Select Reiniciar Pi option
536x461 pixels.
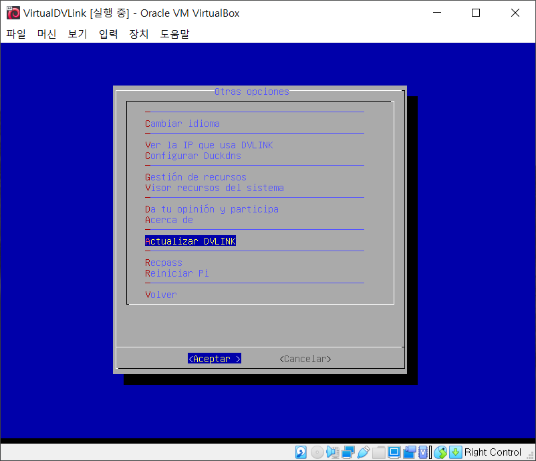click(x=176, y=273)
